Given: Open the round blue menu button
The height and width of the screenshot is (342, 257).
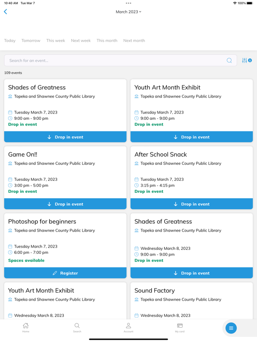Looking at the screenshot, I should 231,328.
